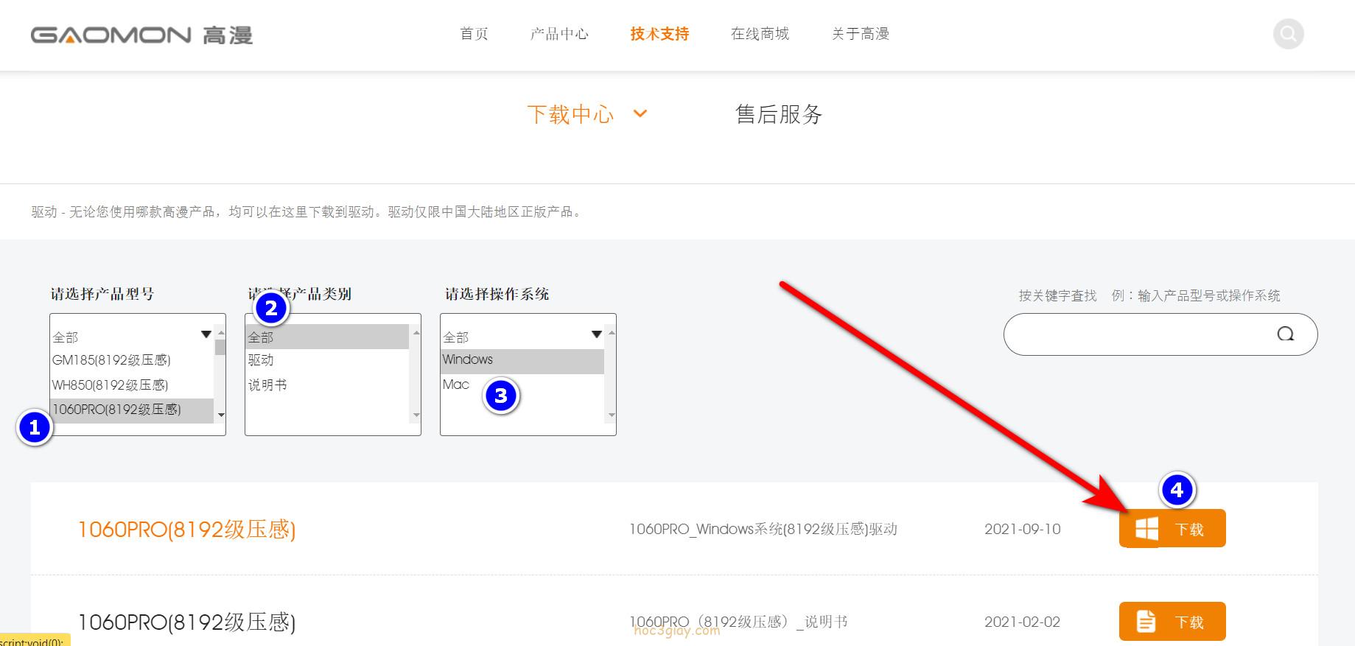Click 1060PRO（8192级压感）_说明书 description
Screen dimensions: 1355x646
[738, 622]
